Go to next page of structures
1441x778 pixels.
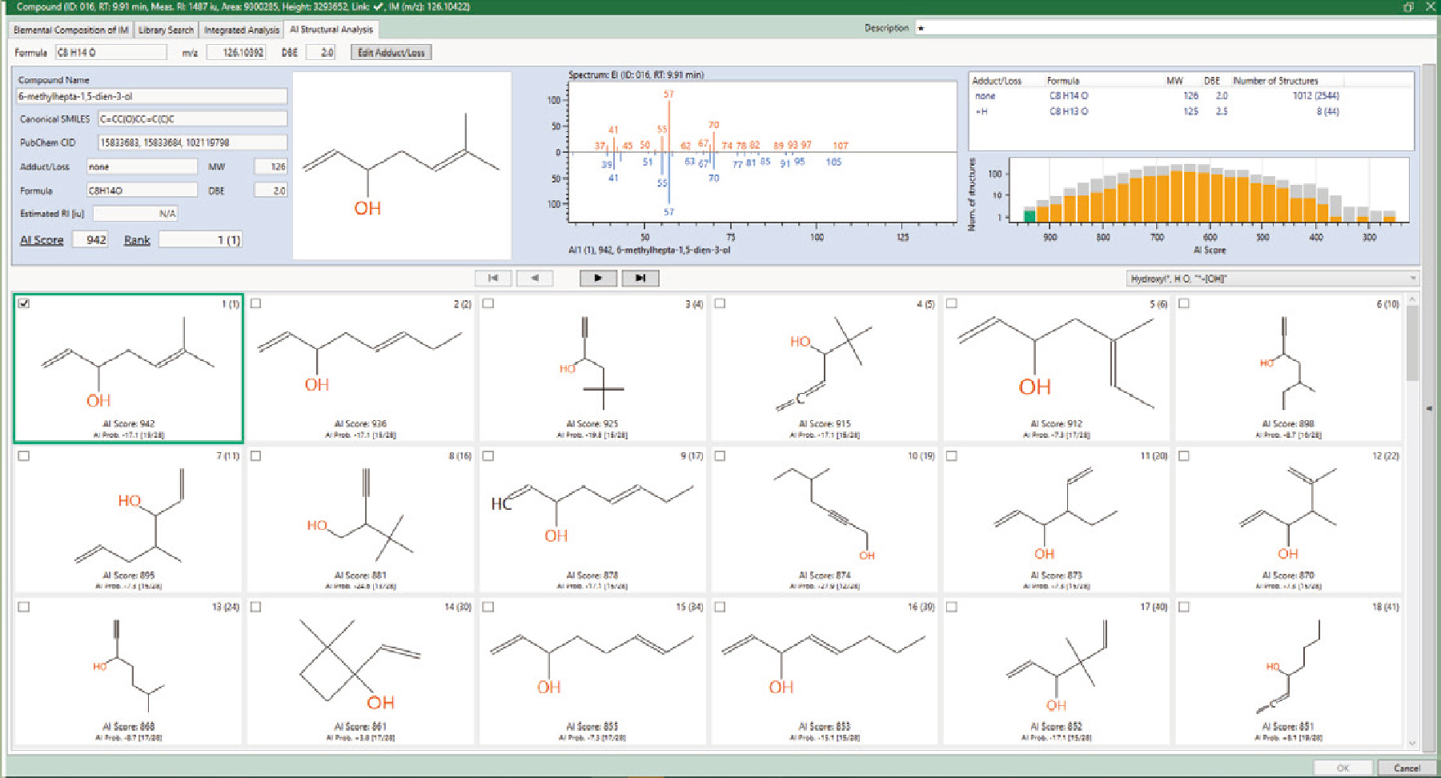click(x=598, y=279)
